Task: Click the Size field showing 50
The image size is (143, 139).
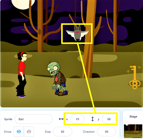Action: [63, 132]
